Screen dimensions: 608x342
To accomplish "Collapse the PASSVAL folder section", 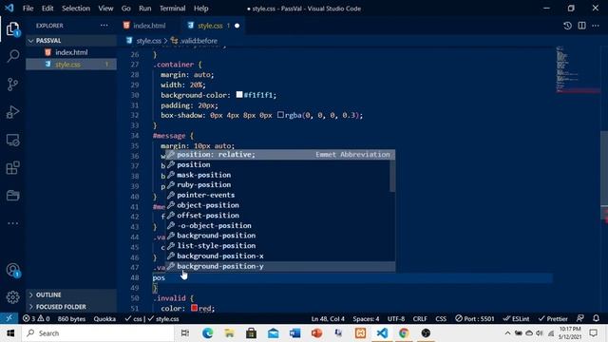I will pos(71,40).
